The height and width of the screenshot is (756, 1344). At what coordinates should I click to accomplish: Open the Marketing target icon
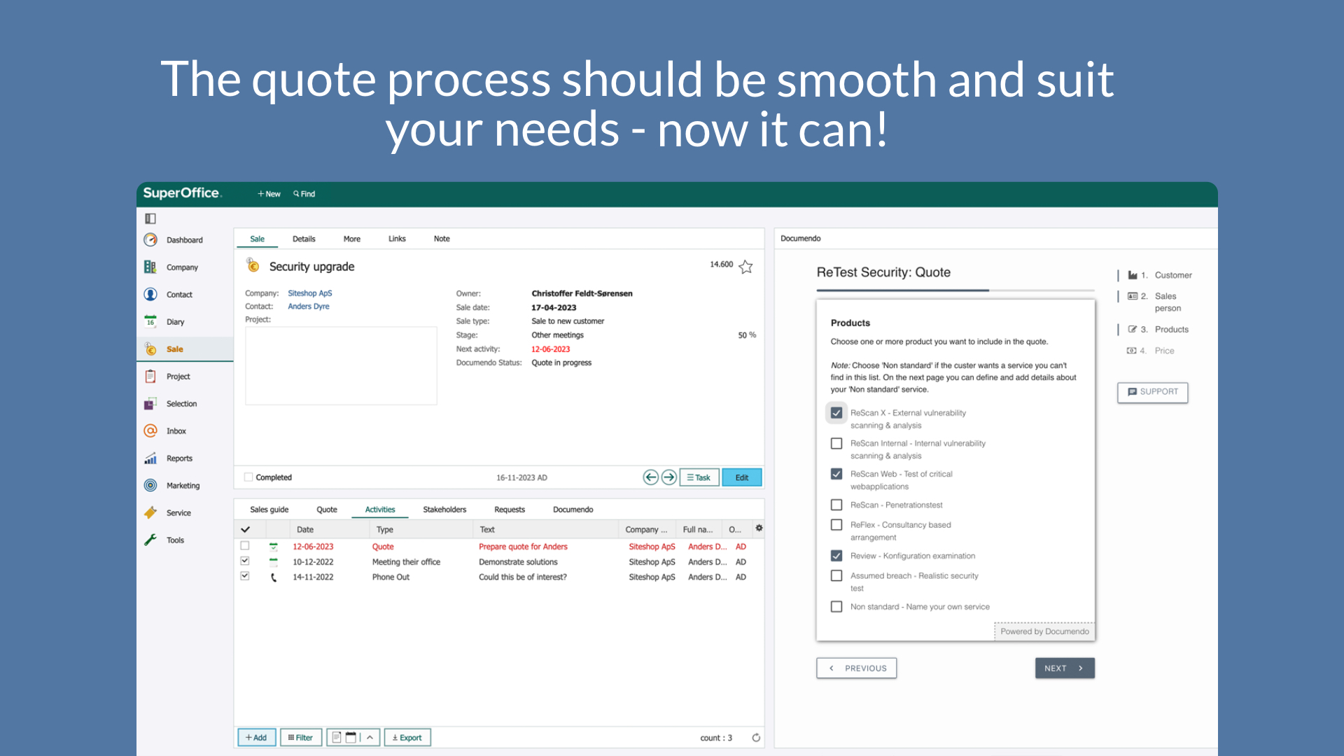(x=150, y=486)
